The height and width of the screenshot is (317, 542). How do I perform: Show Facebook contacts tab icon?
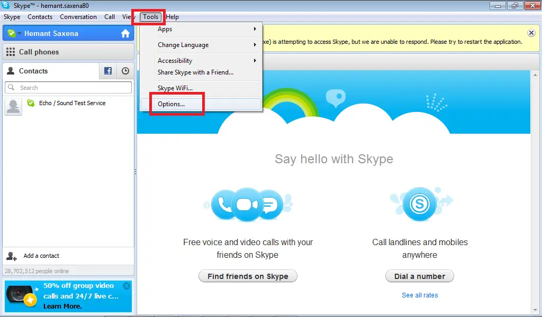(108, 71)
